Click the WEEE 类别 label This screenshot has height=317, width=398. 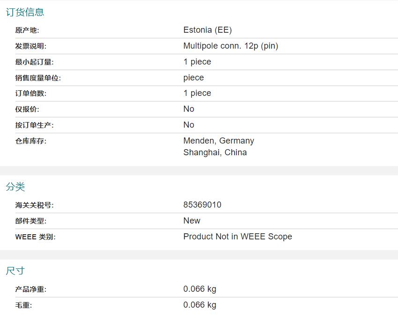tap(35, 237)
